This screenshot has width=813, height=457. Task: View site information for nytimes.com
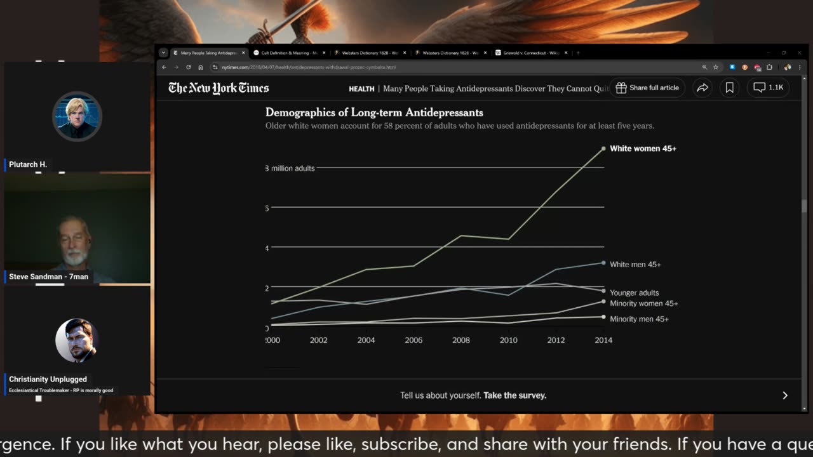coord(215,67)
